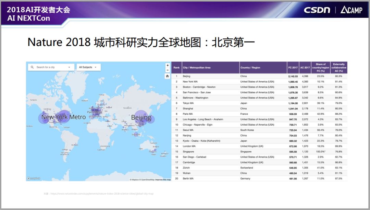This screenshot has width=370, height=210.
Task: Open the All Subjects dropdown
Action: (88, 67)
